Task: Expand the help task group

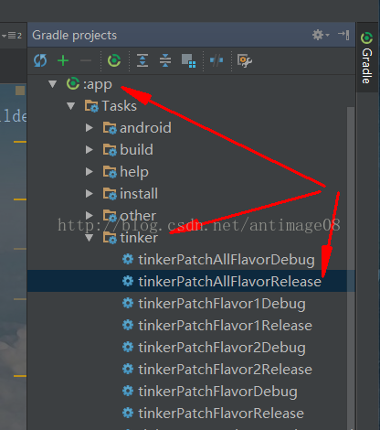Action: (89, 172)
